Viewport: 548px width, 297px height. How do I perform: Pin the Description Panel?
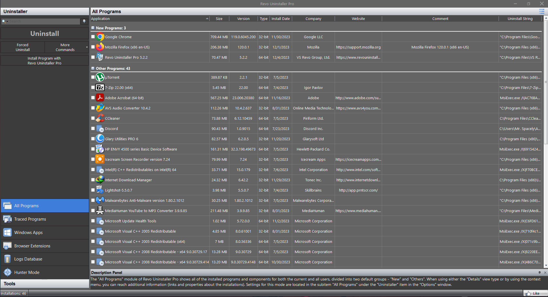tap(539, 272)
